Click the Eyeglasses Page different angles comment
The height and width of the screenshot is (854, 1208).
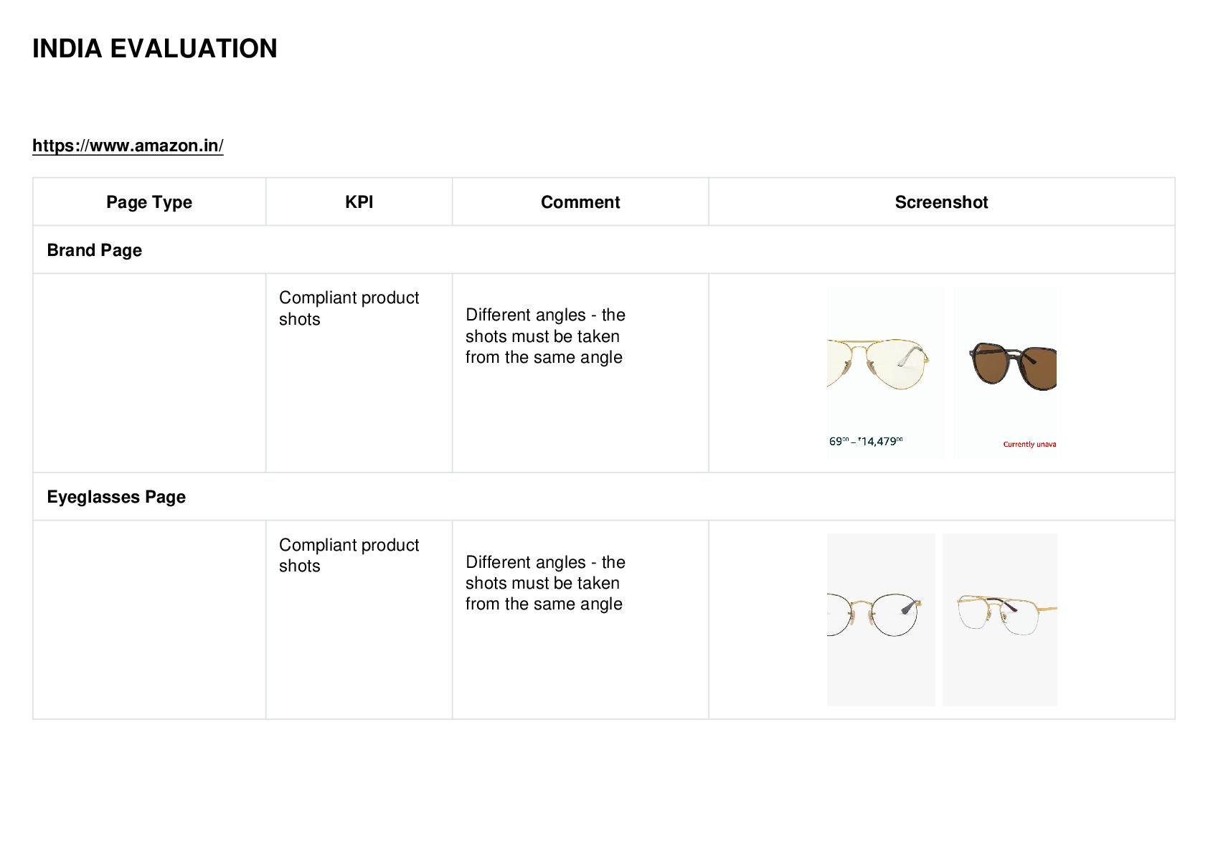click(545, 583)
